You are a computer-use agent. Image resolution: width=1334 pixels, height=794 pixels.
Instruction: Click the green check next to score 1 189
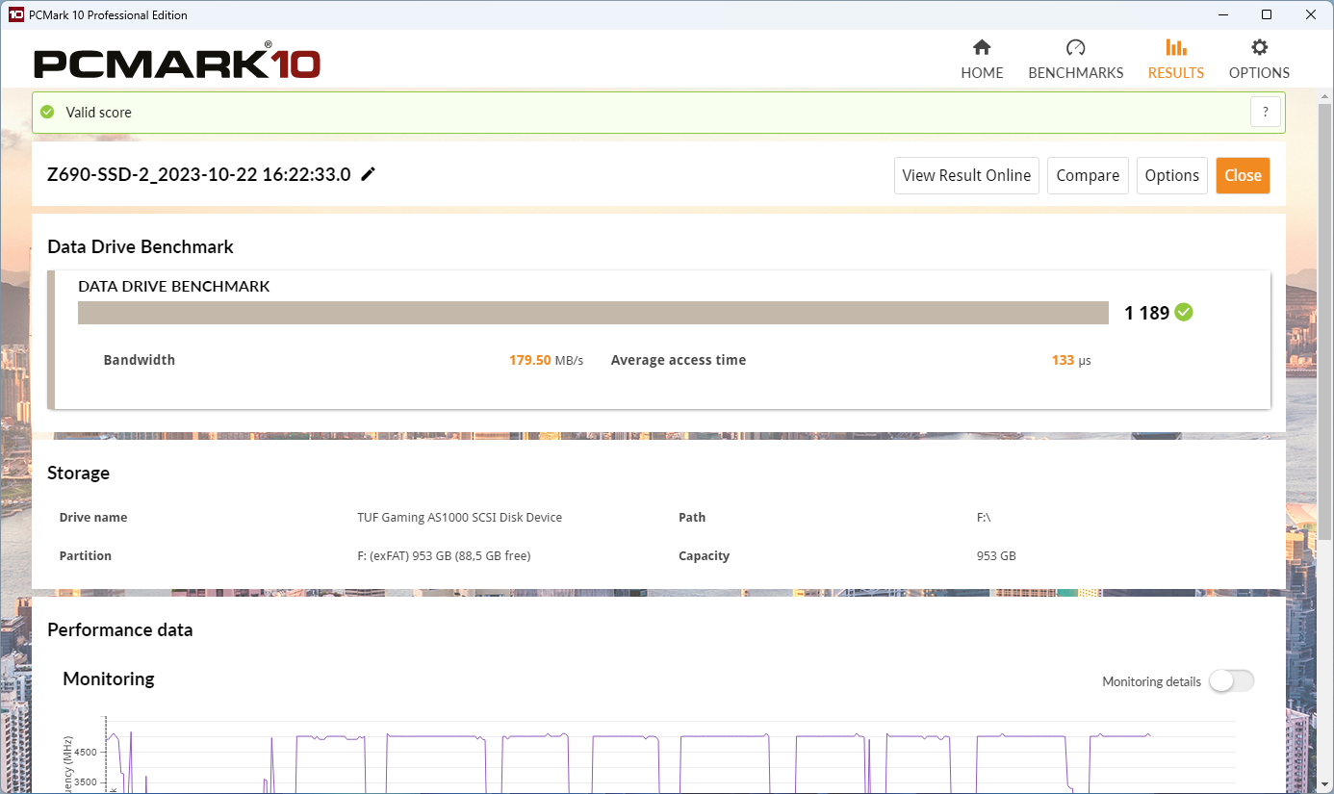[x=1184, y=312]
